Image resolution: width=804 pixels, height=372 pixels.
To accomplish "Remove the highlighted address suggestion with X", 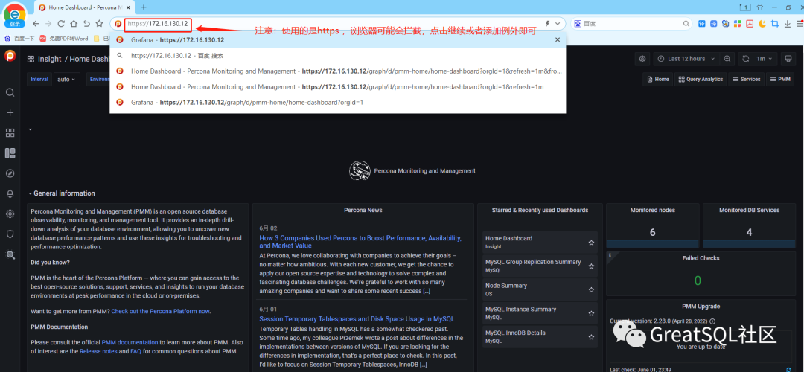I will click(x=558, y=39).
